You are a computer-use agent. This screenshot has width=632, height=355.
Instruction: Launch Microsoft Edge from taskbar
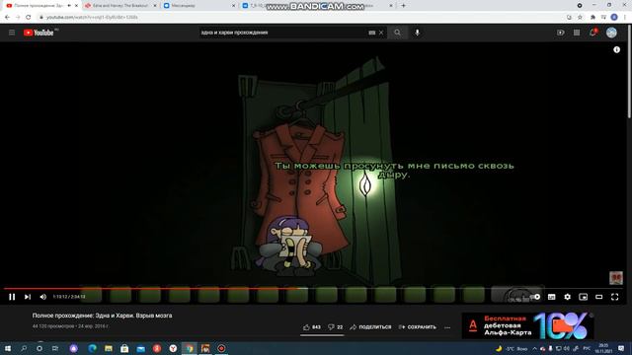pos(92,348)
